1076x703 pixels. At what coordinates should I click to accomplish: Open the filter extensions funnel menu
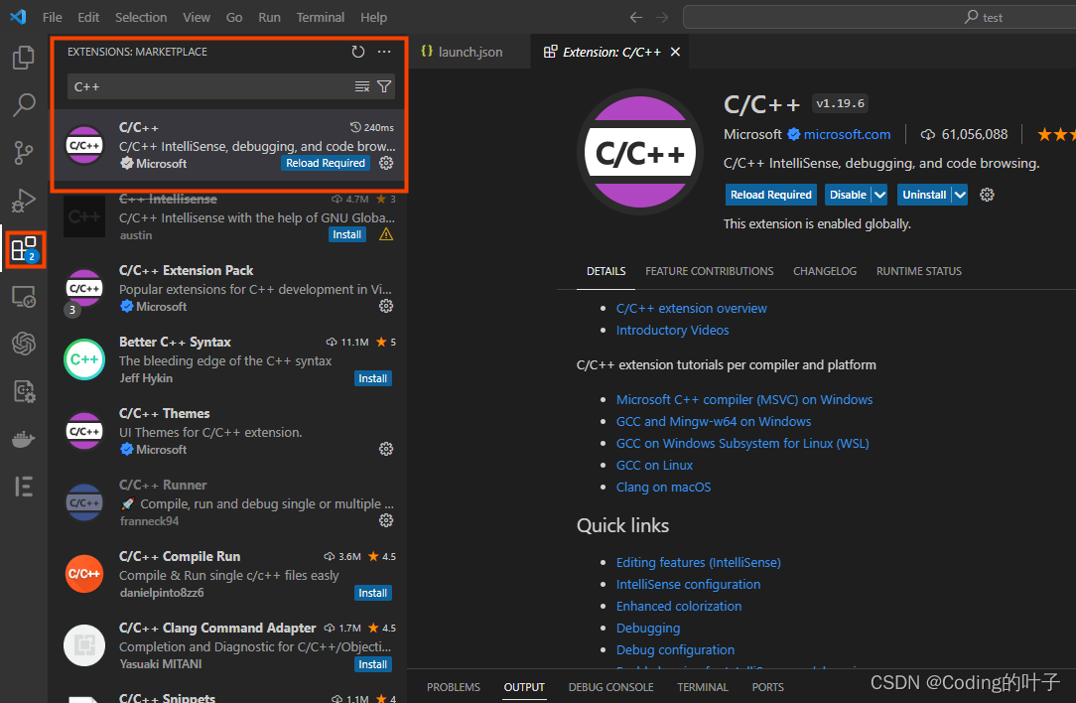pyautogui.click(x=384, y=87)
